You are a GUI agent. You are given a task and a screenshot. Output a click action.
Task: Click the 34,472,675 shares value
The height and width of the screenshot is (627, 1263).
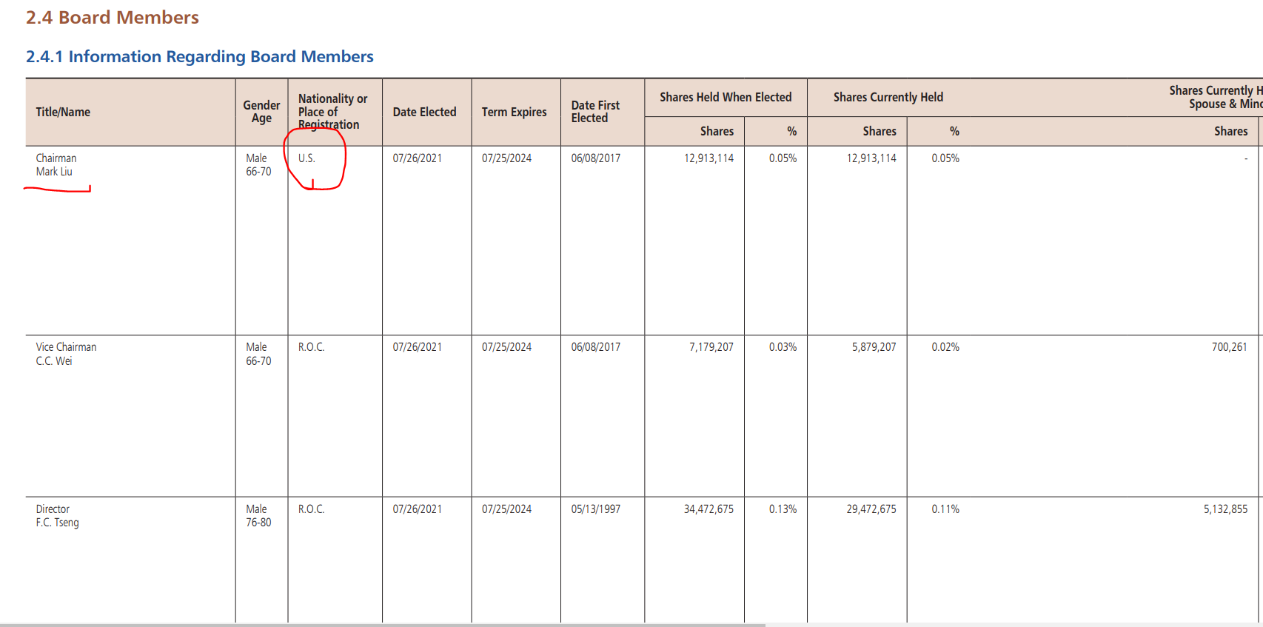708,509
